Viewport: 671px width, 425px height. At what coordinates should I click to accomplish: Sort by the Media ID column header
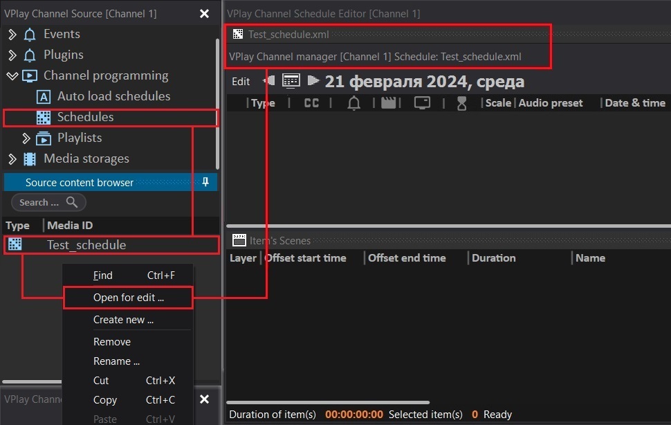point(70,226)
